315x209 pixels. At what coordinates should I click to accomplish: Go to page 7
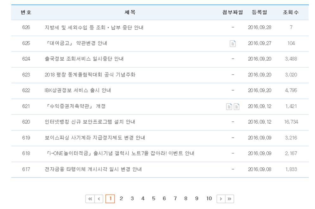pyautogui.click(x=175, y=199)
